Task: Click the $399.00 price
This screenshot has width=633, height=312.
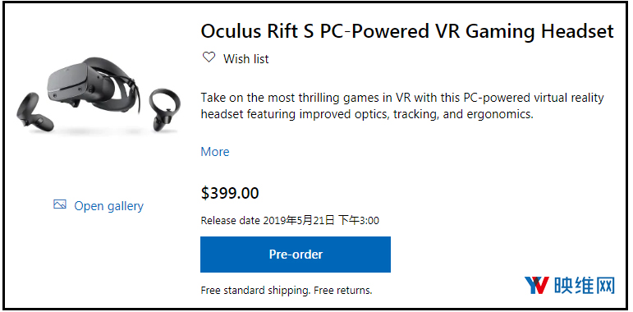Action: 230,193
